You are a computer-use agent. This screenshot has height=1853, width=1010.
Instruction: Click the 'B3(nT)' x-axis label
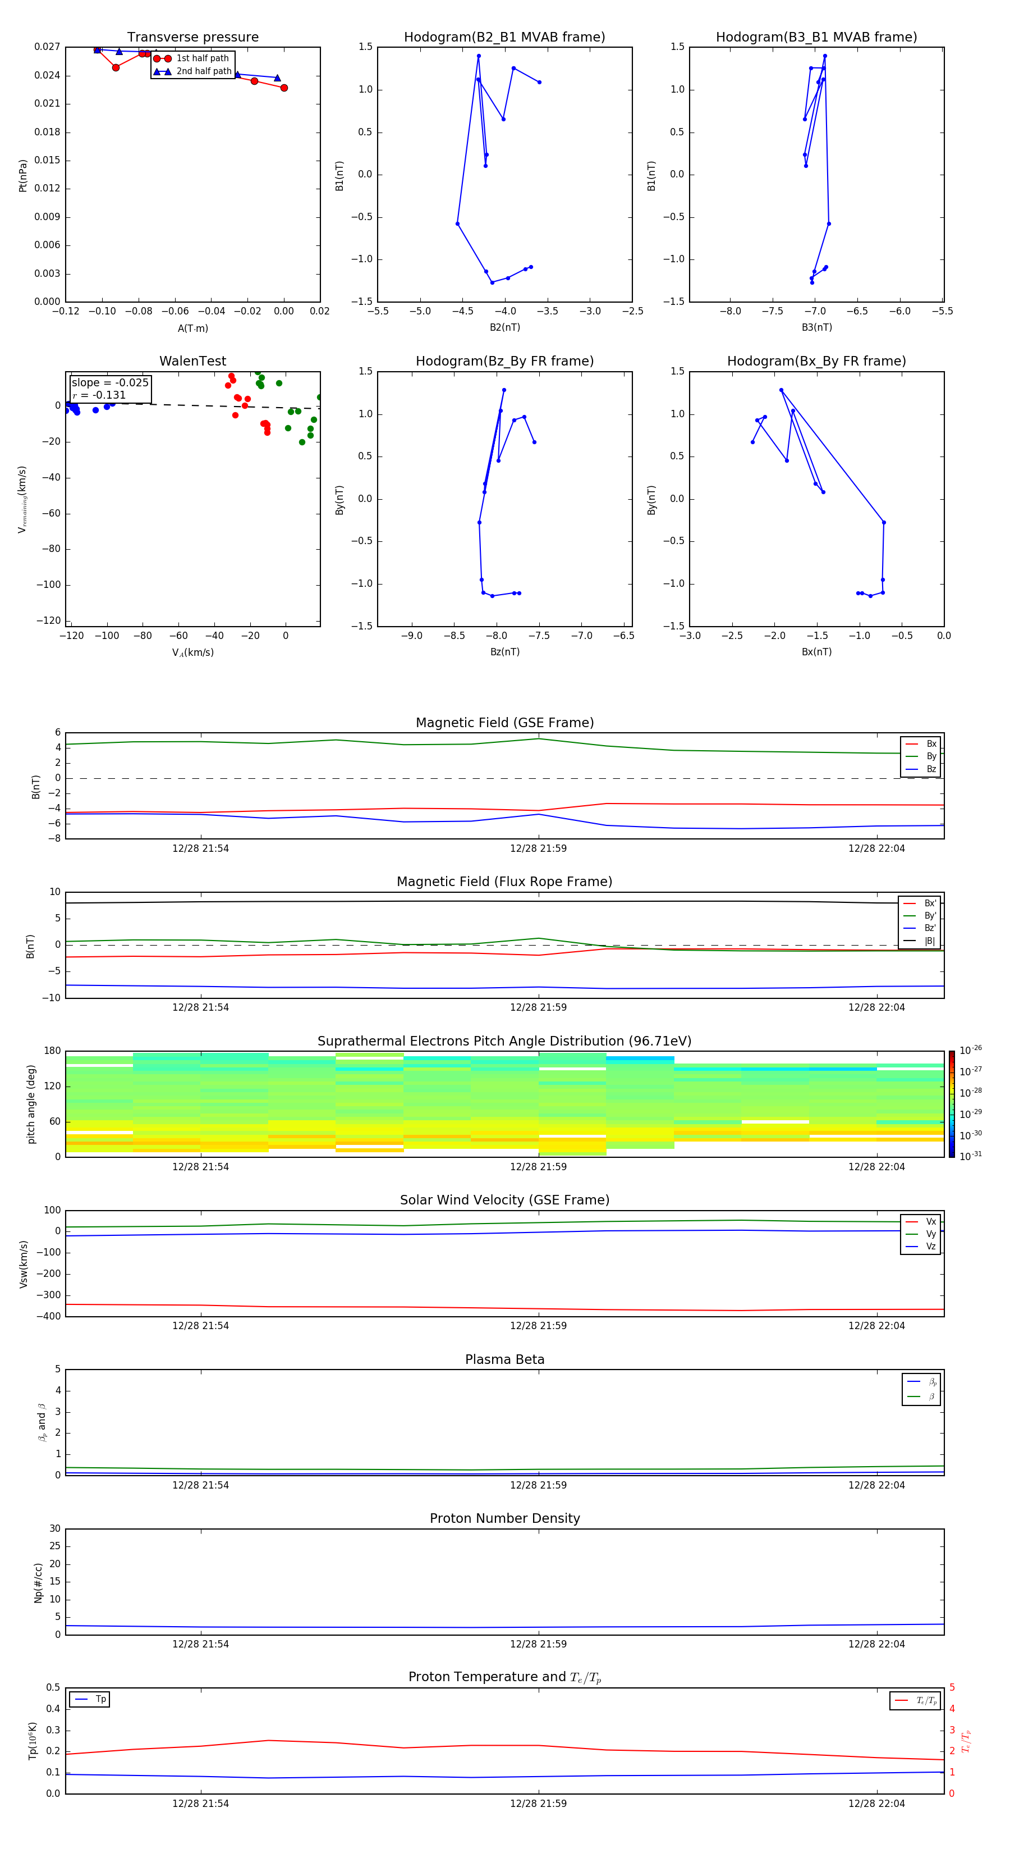click(x=816, y=327)
